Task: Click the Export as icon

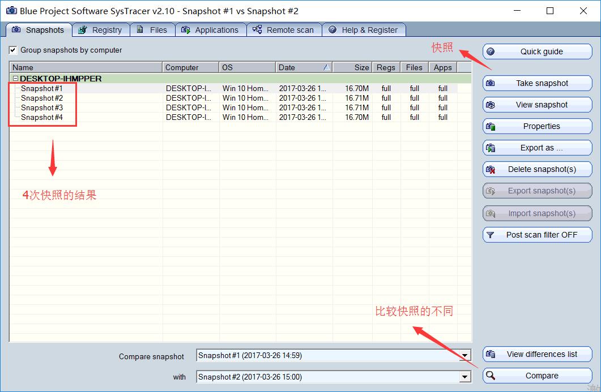Action: pyautogui.click(x=491, y=148)
